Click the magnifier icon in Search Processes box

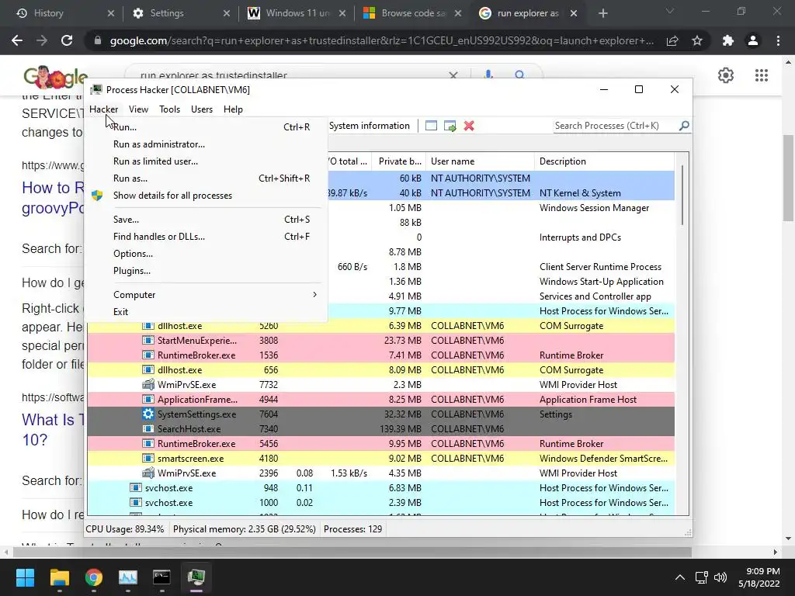pos(684,125)
